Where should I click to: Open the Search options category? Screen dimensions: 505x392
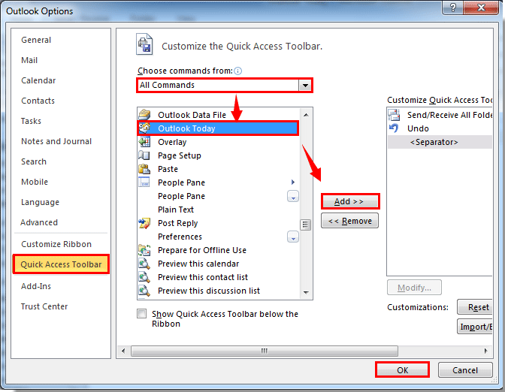pos(34,161)
